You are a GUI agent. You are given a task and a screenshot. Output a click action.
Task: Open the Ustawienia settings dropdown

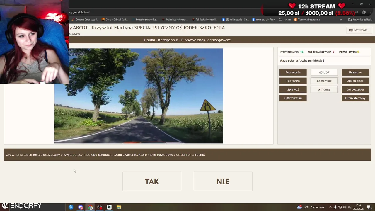359,30
